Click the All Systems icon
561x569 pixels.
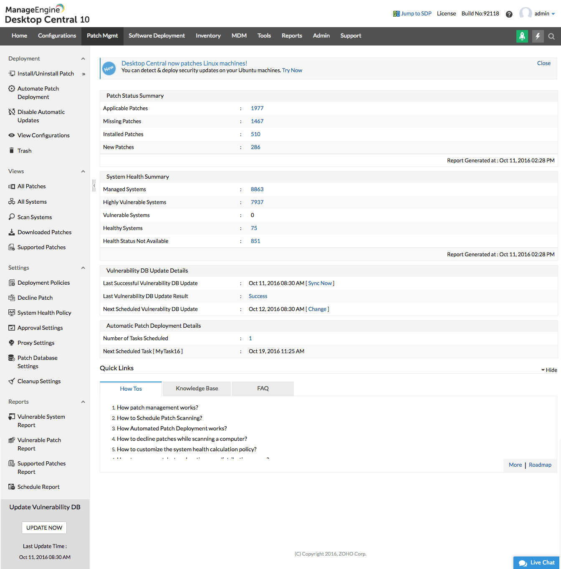click(12, 202)
